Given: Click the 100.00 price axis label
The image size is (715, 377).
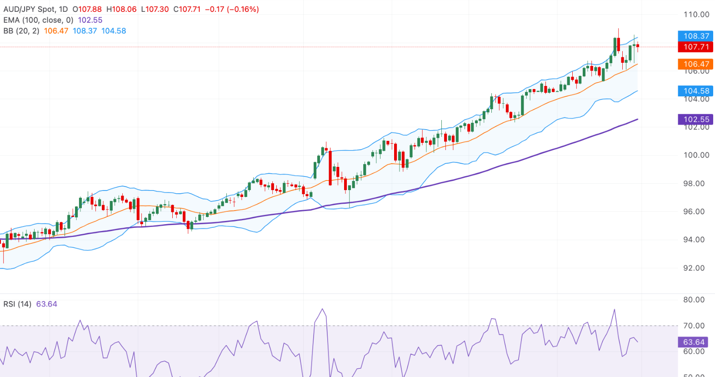Looking at the screenshot, I should 696,155.
